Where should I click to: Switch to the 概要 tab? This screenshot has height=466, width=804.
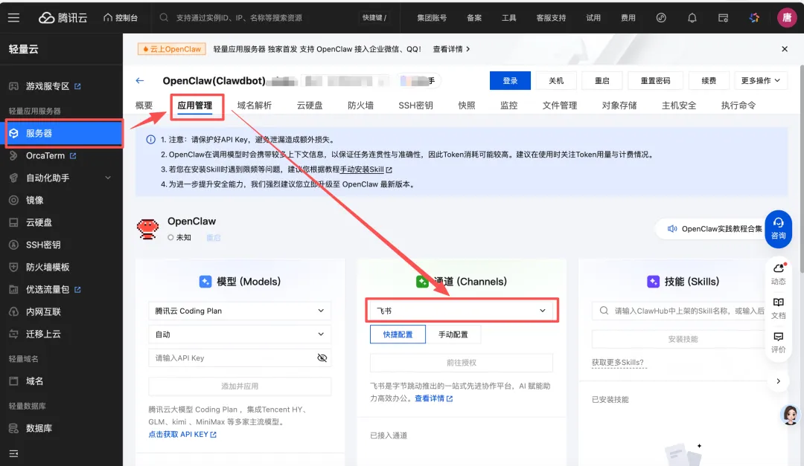coord(144,106)
